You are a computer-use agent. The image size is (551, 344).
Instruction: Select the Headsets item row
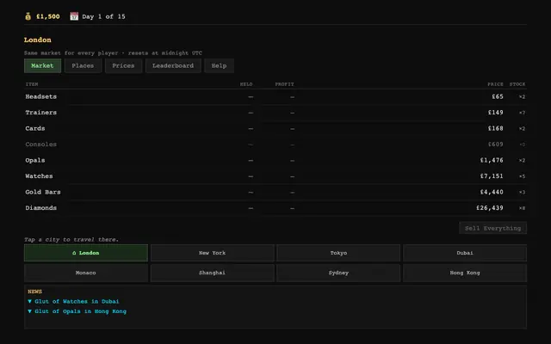275,97
